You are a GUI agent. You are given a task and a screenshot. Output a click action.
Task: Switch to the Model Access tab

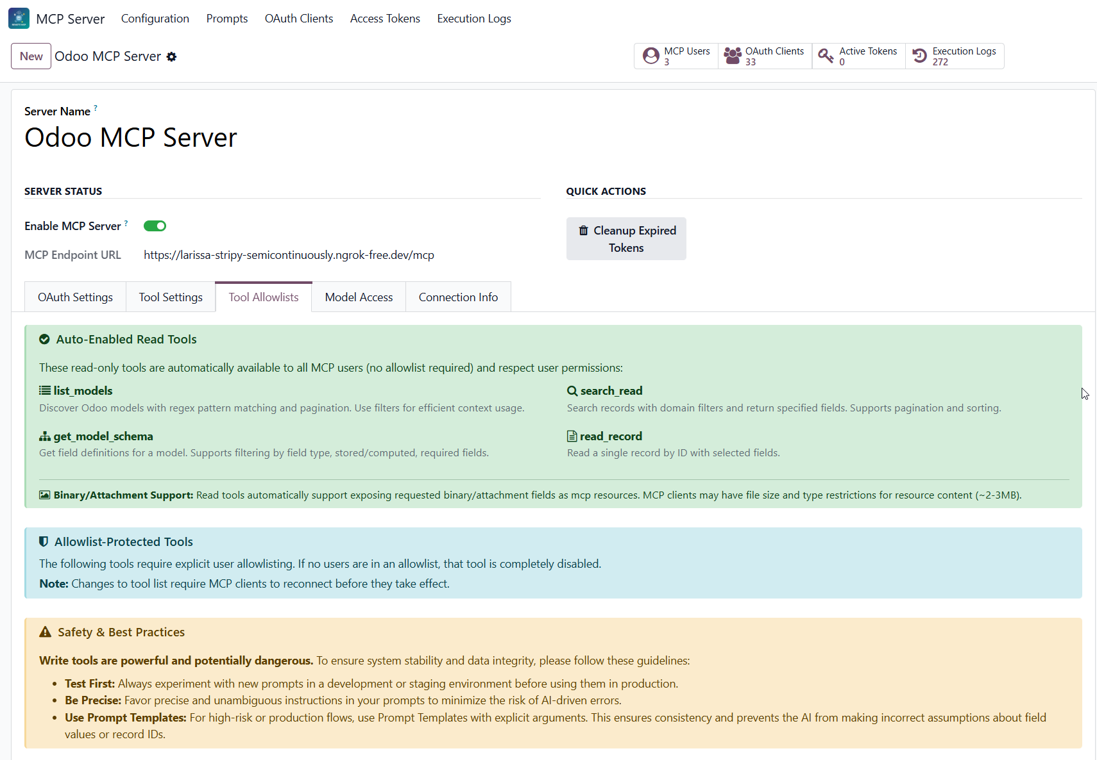[x=359, y=297]
